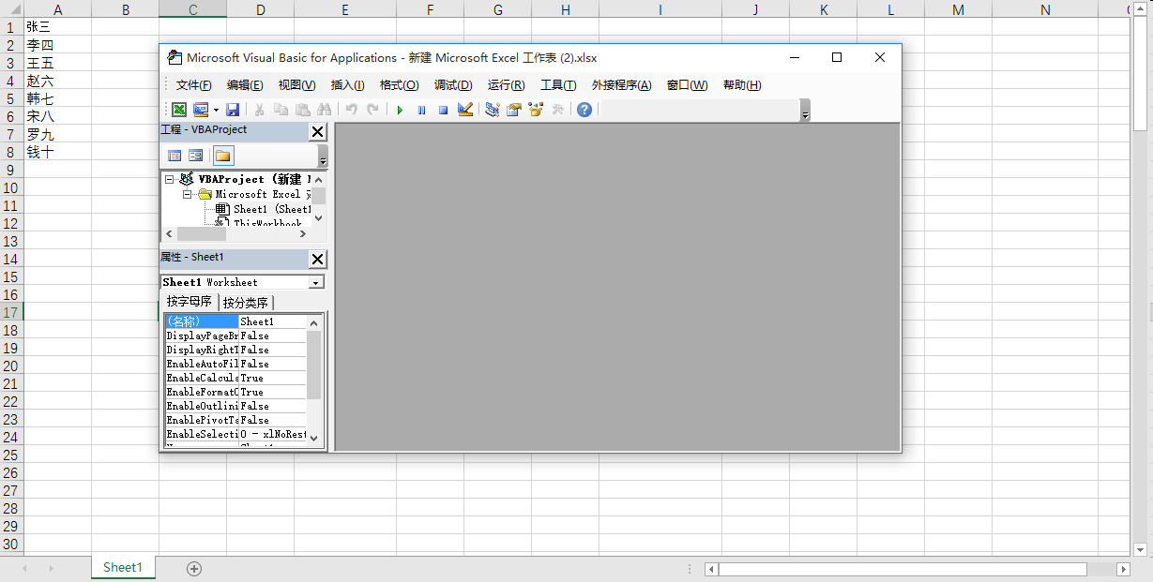This screenshot has height=582, width=1153.
Task: Open the 窗口(W) menu
Action: [x=688, y=85]
